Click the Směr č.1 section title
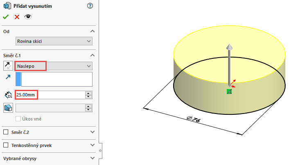 coord(12,56)
